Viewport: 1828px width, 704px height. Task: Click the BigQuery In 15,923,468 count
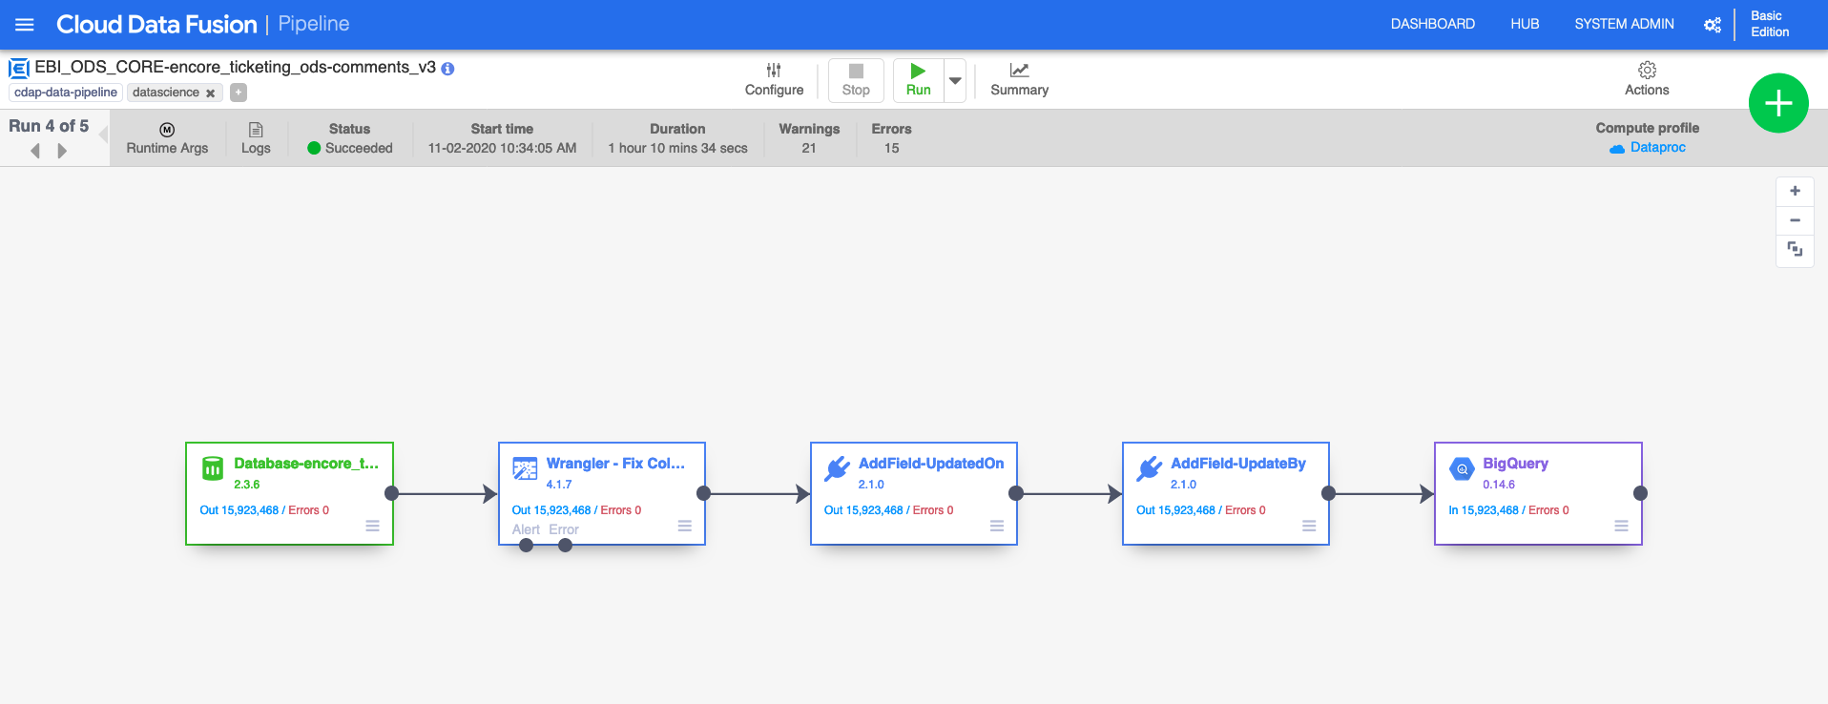pos(1484,510)
